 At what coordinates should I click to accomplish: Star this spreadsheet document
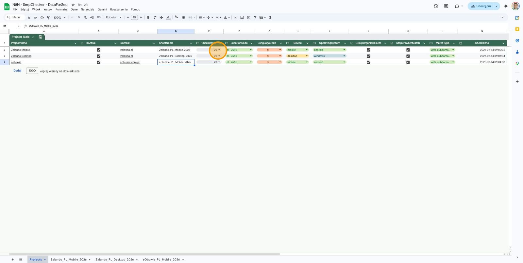73,5
